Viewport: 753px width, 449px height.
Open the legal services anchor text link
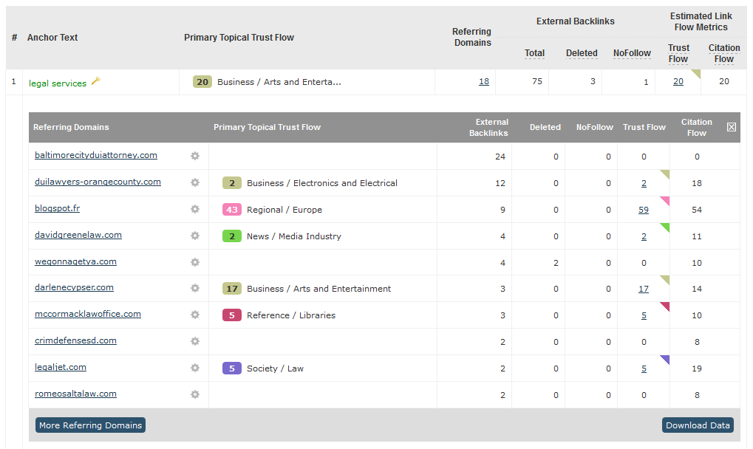click(58, 83)
